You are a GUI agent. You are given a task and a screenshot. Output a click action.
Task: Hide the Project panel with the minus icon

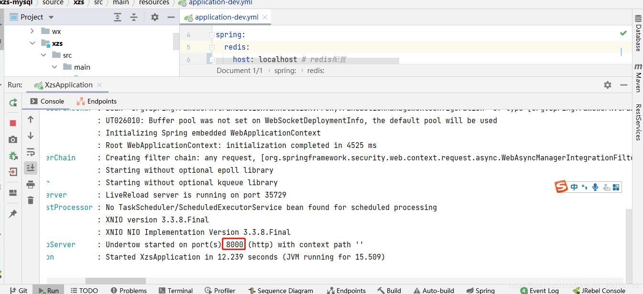pos(171,17)
